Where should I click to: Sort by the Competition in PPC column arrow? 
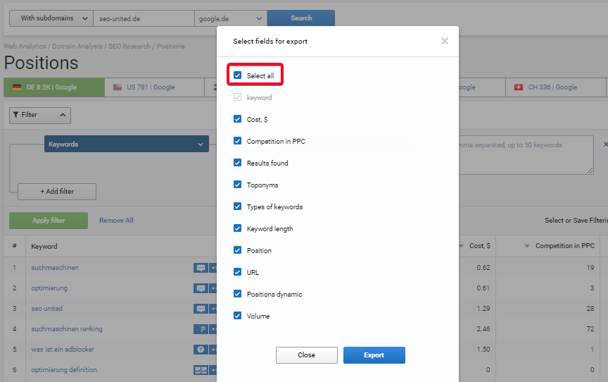527,246
